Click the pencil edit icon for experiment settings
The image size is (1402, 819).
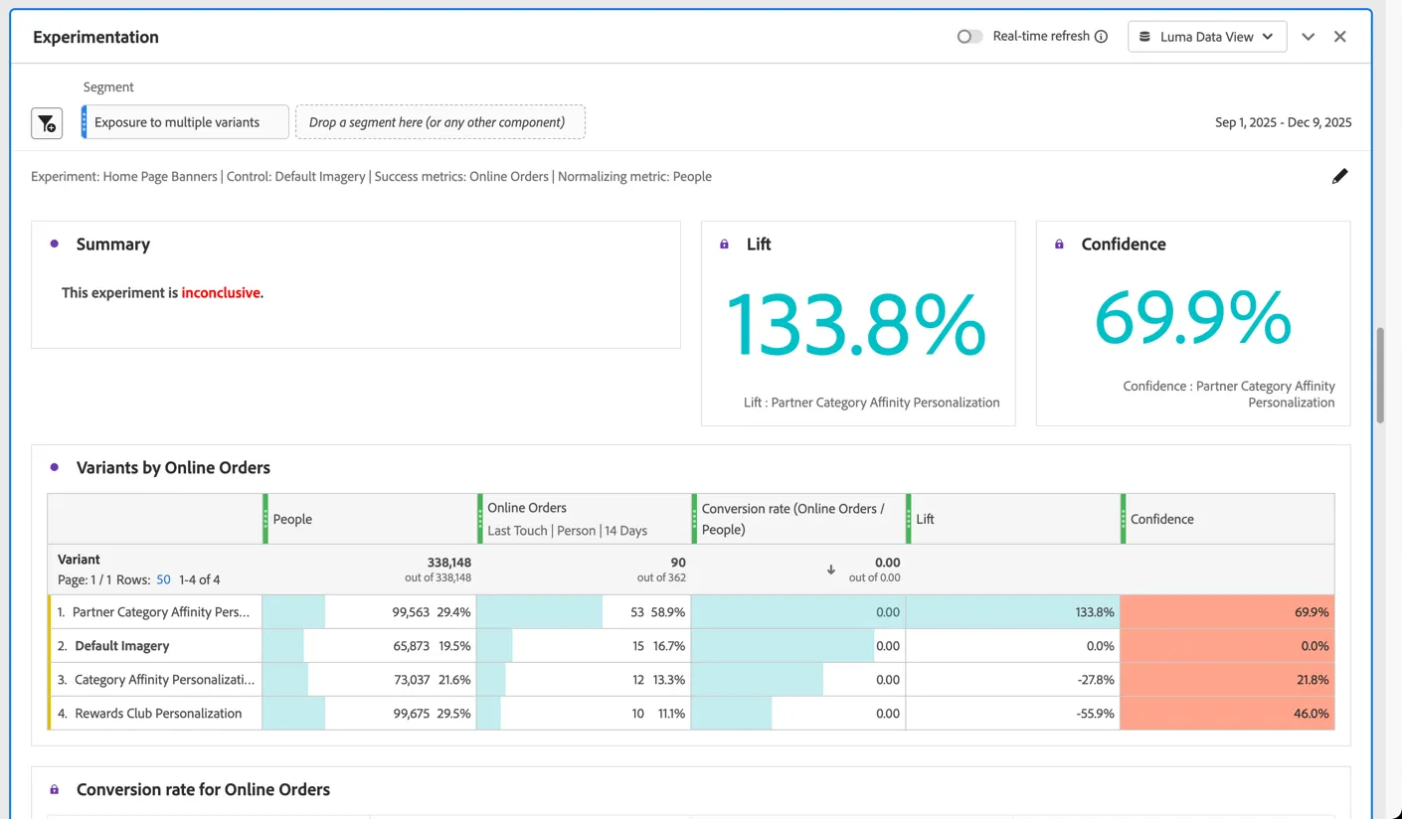[x=1340, y=176]
